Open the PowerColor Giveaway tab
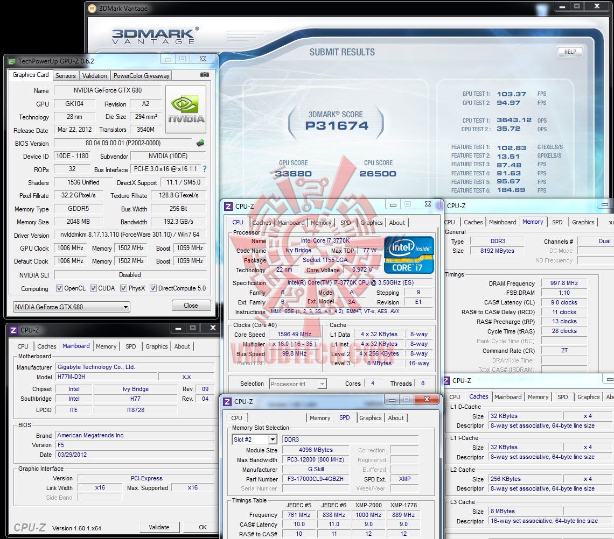 click(141, 76)
